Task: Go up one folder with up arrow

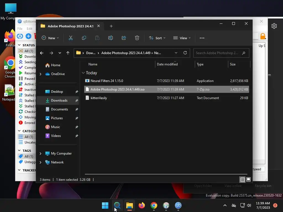Action: (x=68, y=53)
